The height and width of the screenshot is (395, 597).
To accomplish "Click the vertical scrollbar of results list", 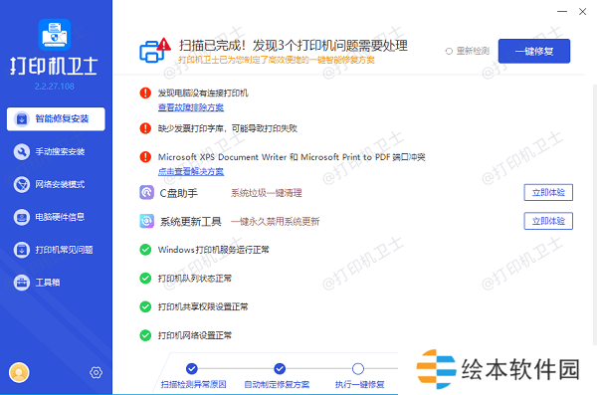I will coord(595,215).
